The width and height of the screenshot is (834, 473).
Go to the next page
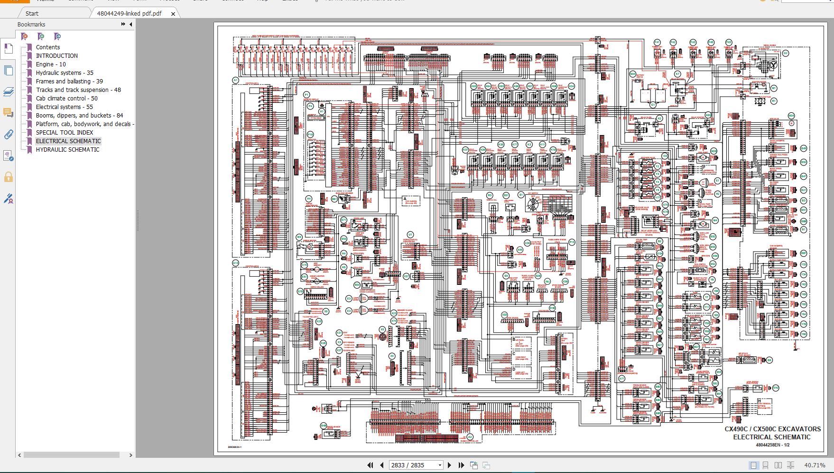click(449, 465)
